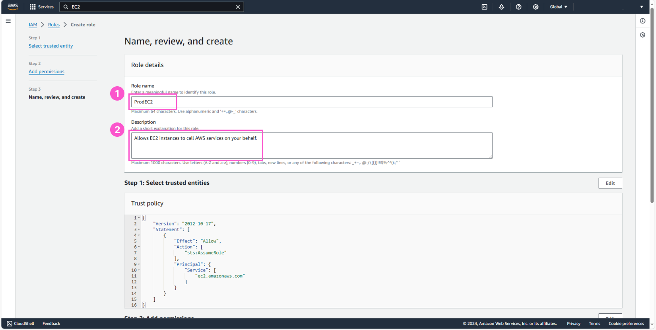Open the Terms link
The image size is (656, 330).
click(x=594, y=324)
